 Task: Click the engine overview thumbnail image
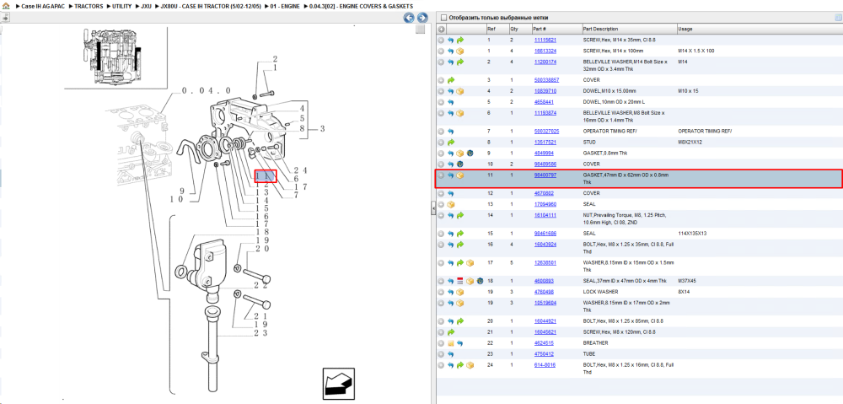pyautogui.click(x=114, y=57)
